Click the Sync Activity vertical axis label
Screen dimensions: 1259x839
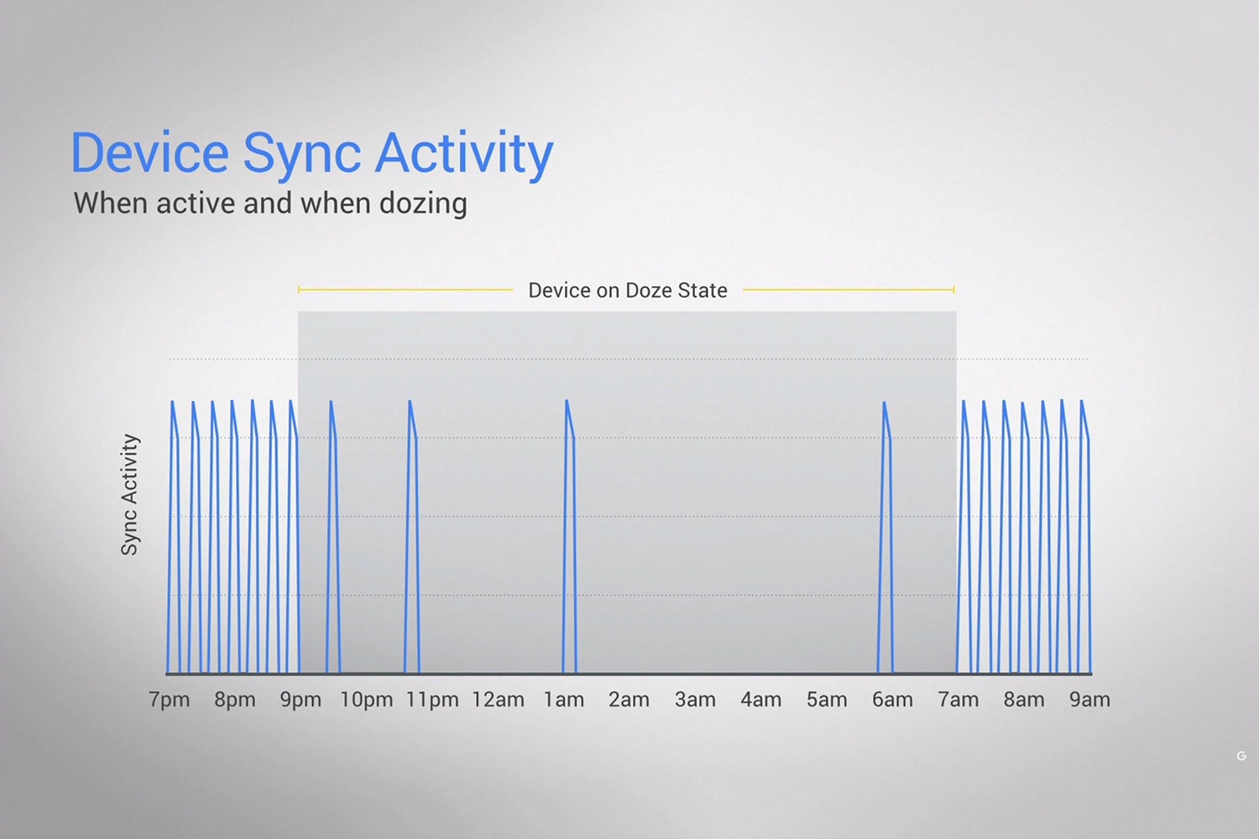click(x=129, y=494)
